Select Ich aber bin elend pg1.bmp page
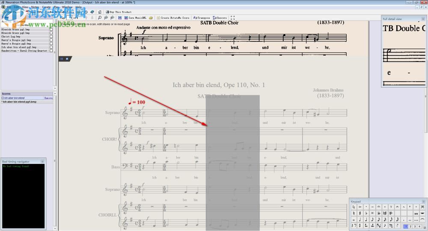The width and height of the screenshot is (428, 231). click(x=27, y=102)
